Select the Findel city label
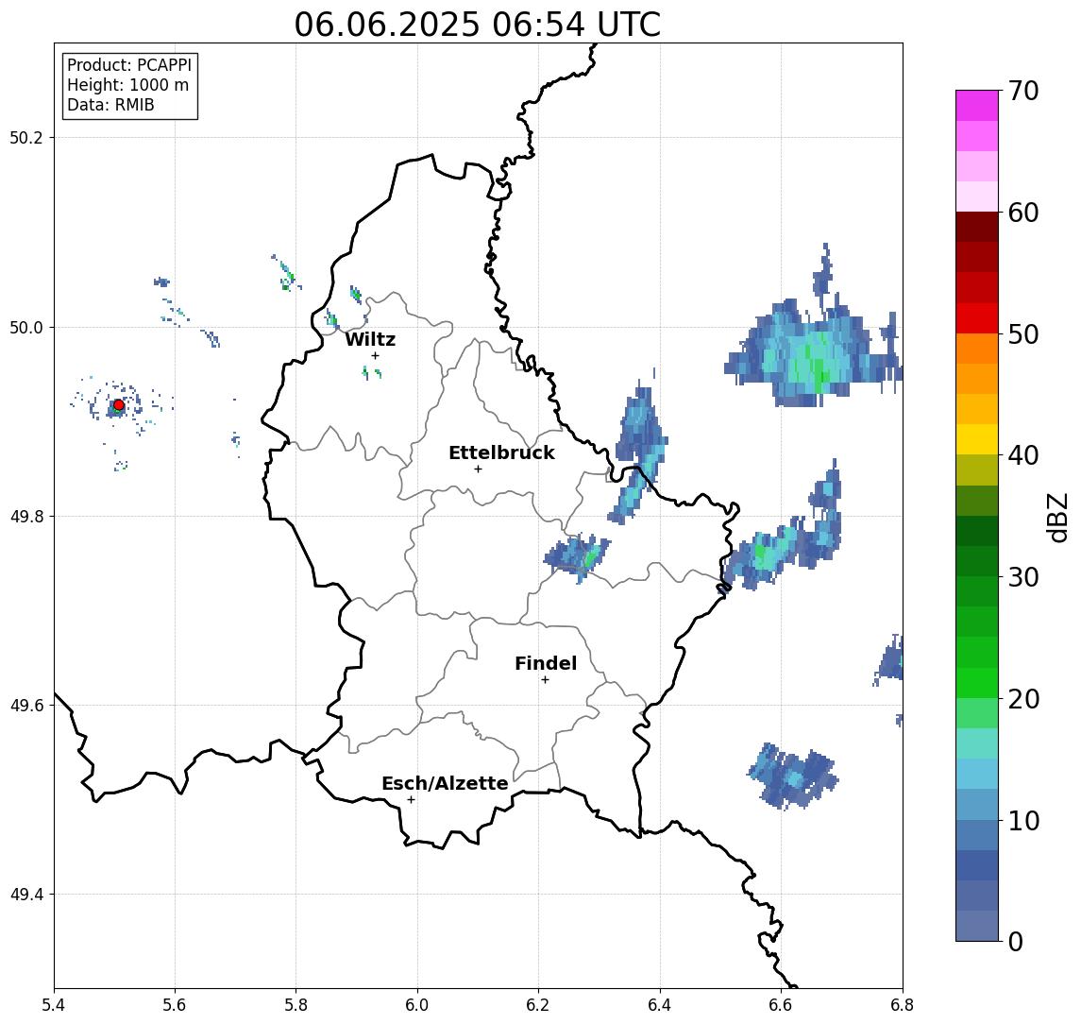The image size is (1081, 1024). 546,663
